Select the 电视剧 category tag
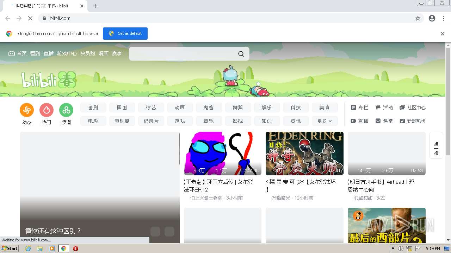This screenshot has width=451, height=253. coord(122,121)
